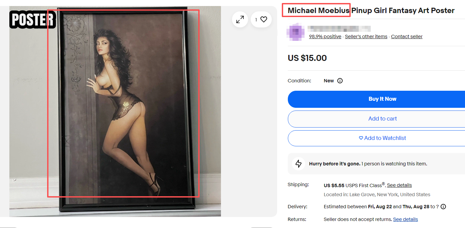
Task: Click the delivery estimate info icon
Action: tap(443, 207)
